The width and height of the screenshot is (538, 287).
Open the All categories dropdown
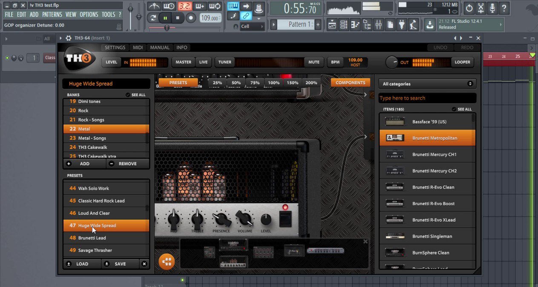pos(428,84)
